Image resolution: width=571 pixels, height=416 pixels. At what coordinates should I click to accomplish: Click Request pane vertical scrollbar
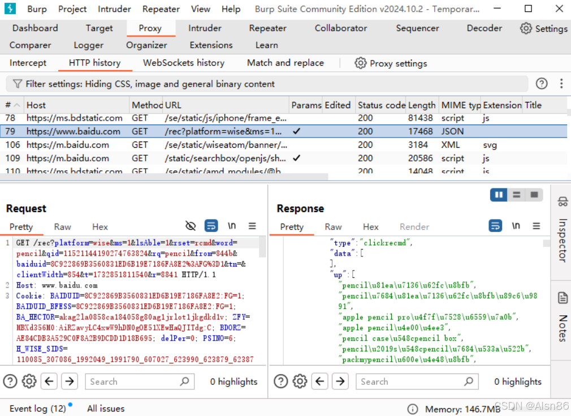(262, 248)
